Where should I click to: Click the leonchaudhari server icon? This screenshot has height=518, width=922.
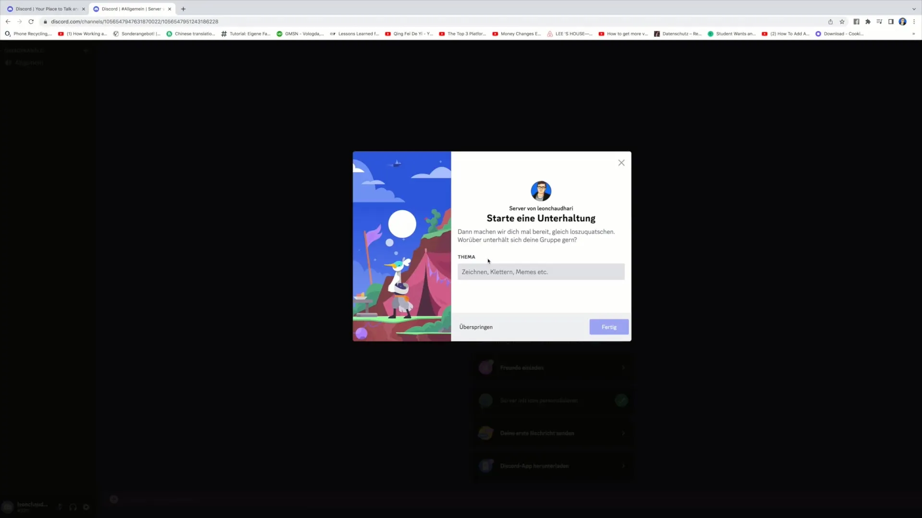(x=540, y=191)
